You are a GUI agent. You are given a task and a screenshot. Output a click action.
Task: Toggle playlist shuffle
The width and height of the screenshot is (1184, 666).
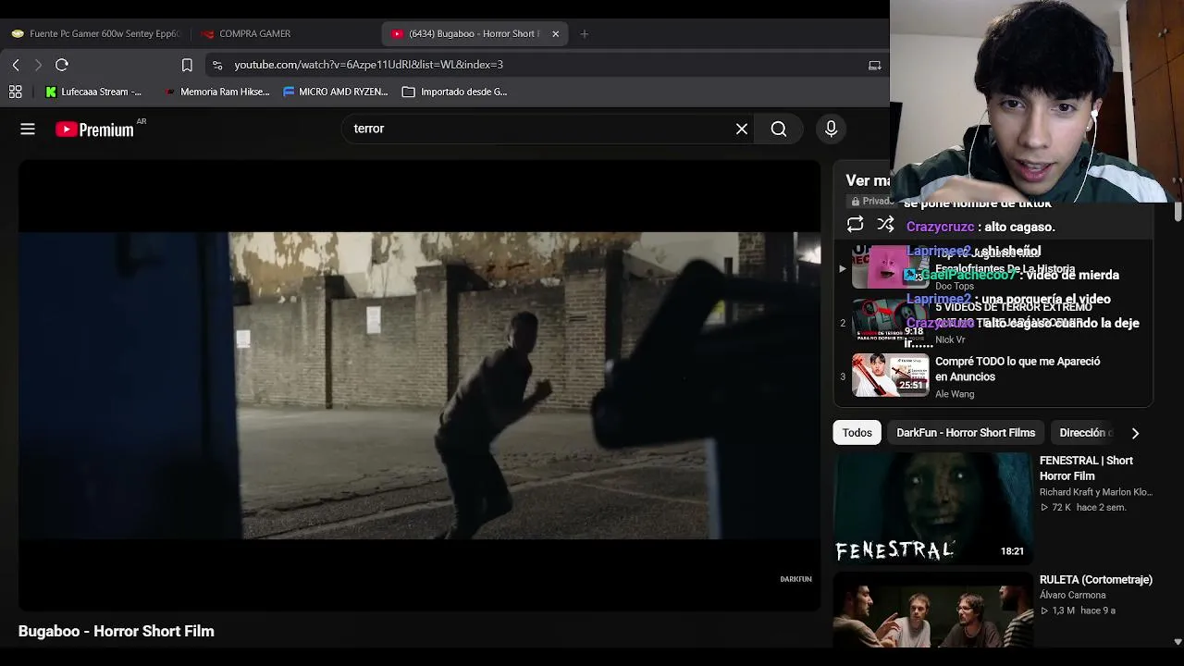pyautogui.click(x=885, y=224)
